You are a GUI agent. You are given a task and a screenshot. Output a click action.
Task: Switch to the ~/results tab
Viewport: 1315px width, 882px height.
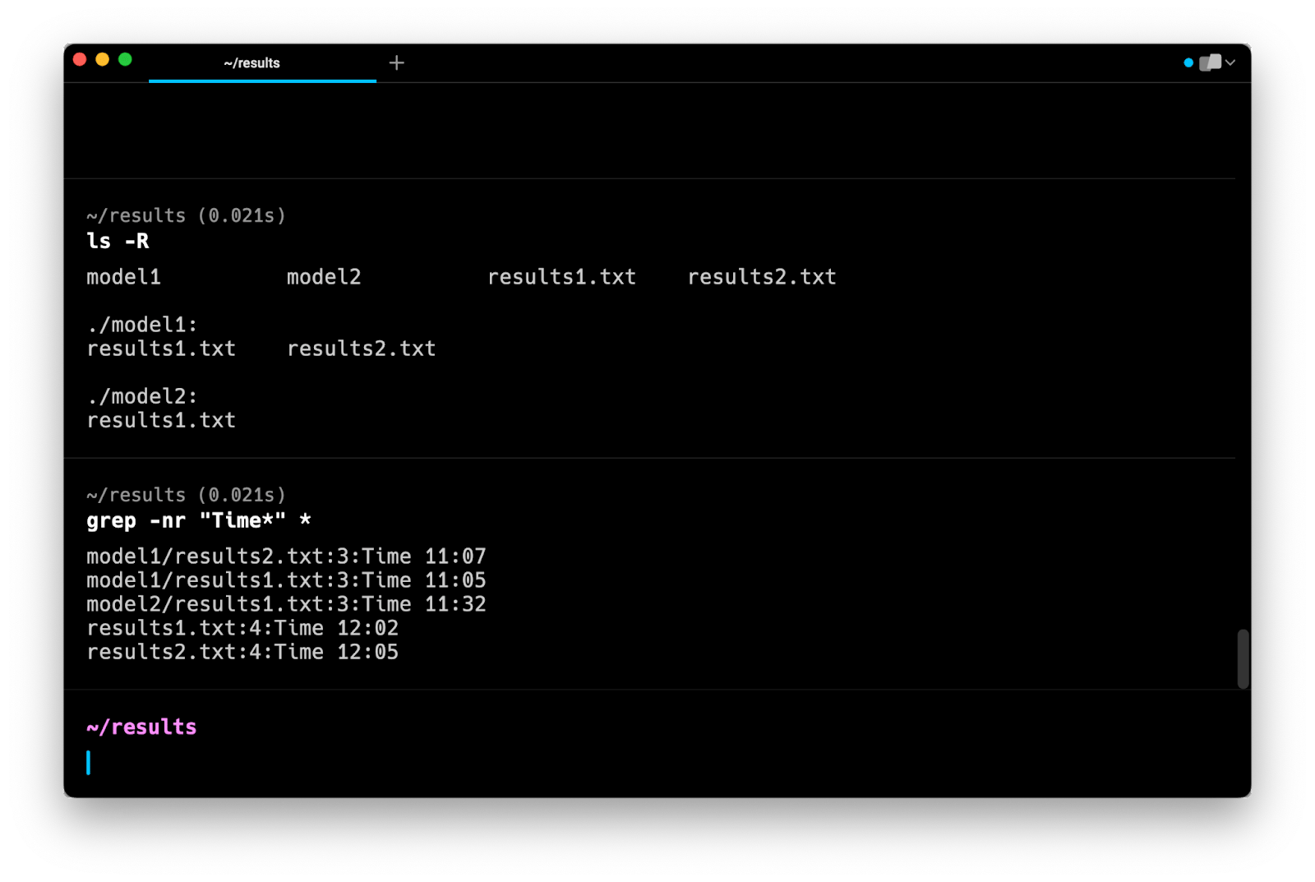point(252,63)
